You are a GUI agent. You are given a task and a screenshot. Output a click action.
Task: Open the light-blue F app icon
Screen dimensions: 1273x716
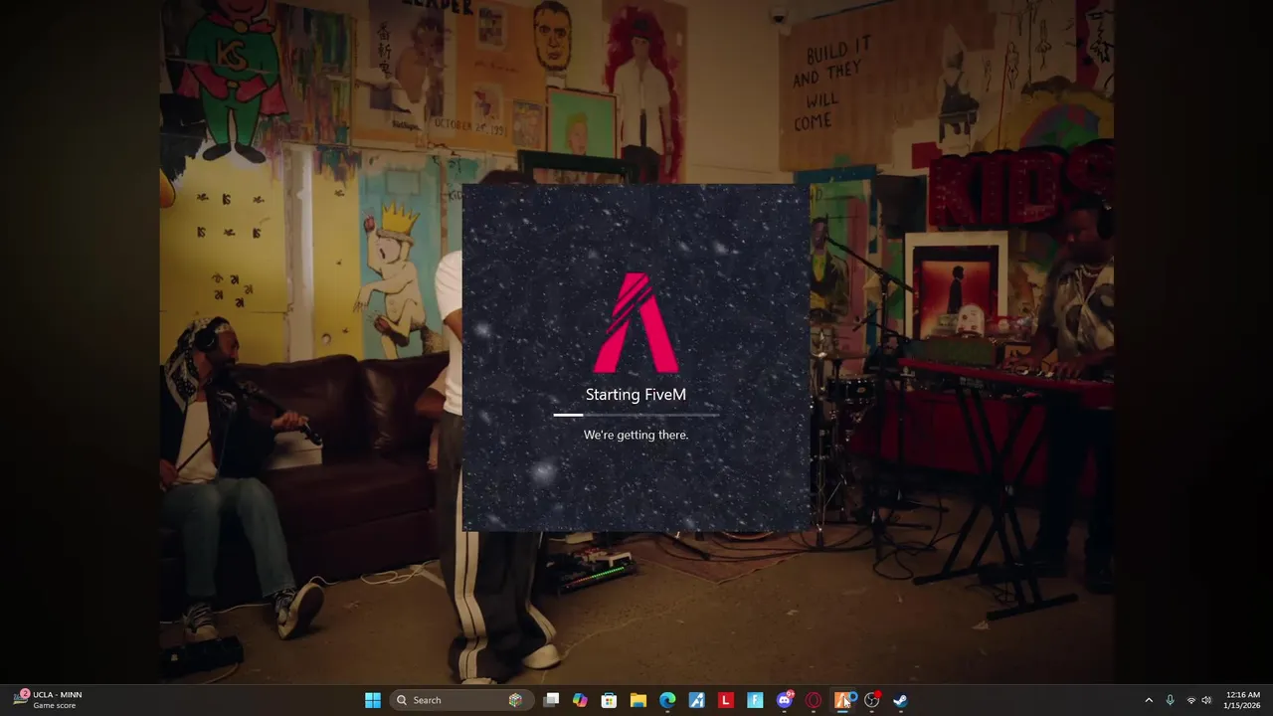[x=755, y=700]
